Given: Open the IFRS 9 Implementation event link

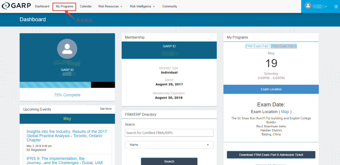Looking at the screenshot, I should [x=65, y=161].
